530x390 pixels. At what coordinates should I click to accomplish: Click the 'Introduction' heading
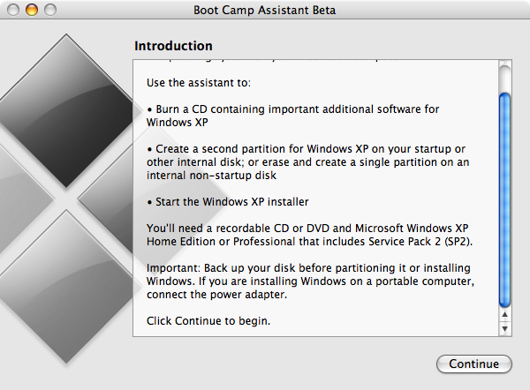[x=173, y=46]
